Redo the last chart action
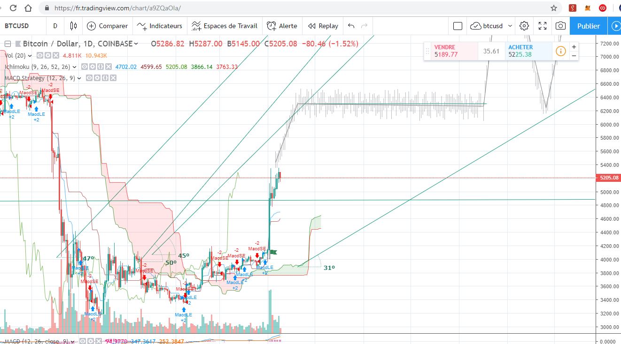This screenshot has height=344, width=621. coord(365,26)
